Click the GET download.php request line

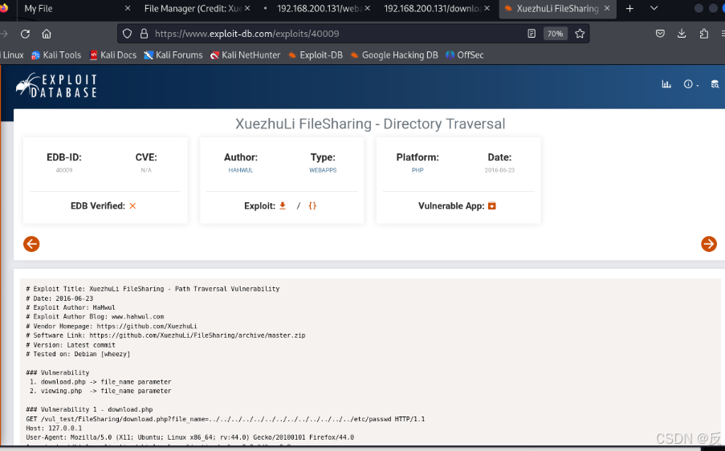coord(225,419)
